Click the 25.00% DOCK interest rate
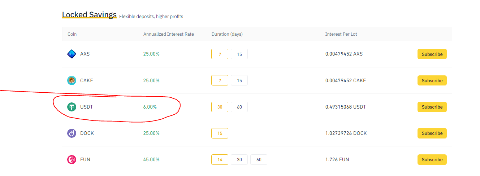This screenshot has width=480, height=176. tap(151, 133)
